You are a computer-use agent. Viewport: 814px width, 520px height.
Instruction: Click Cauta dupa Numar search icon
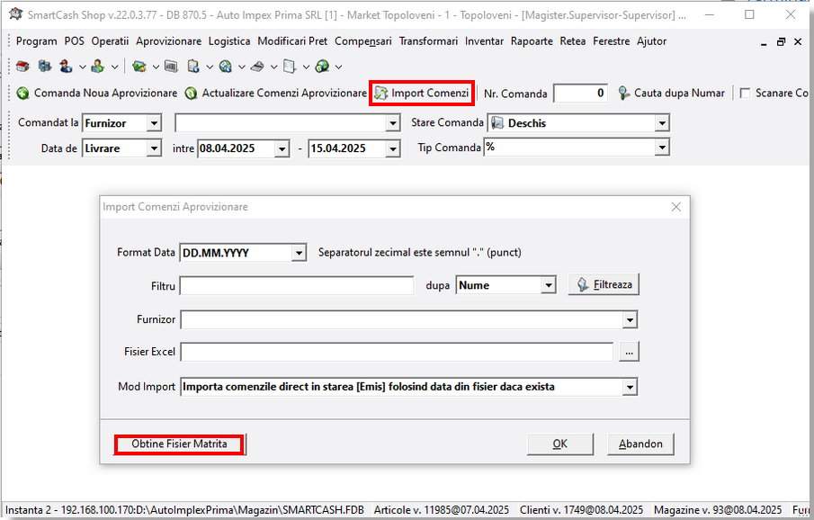(623, 94)
